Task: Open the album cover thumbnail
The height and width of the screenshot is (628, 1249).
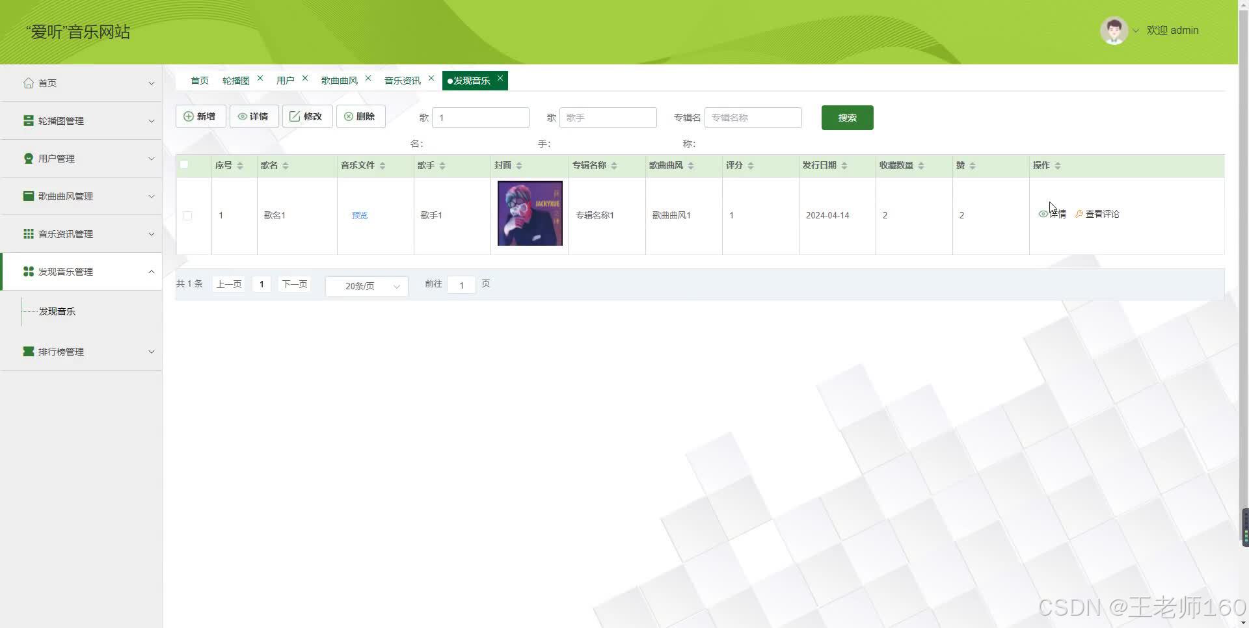Action: pyautogui.click(x=530, y=213)
